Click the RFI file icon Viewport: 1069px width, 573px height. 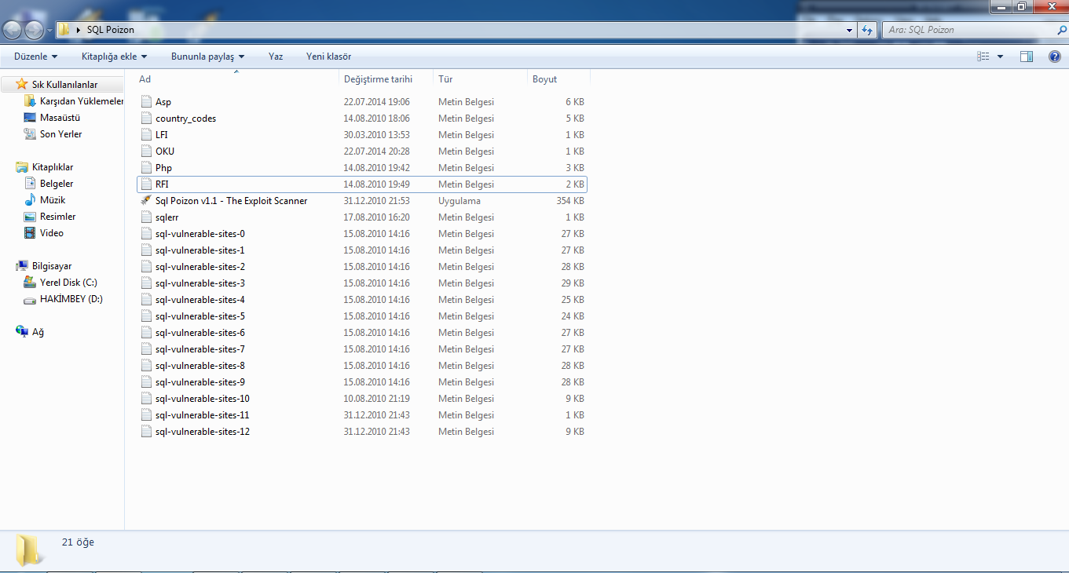[x=146, y=184]
